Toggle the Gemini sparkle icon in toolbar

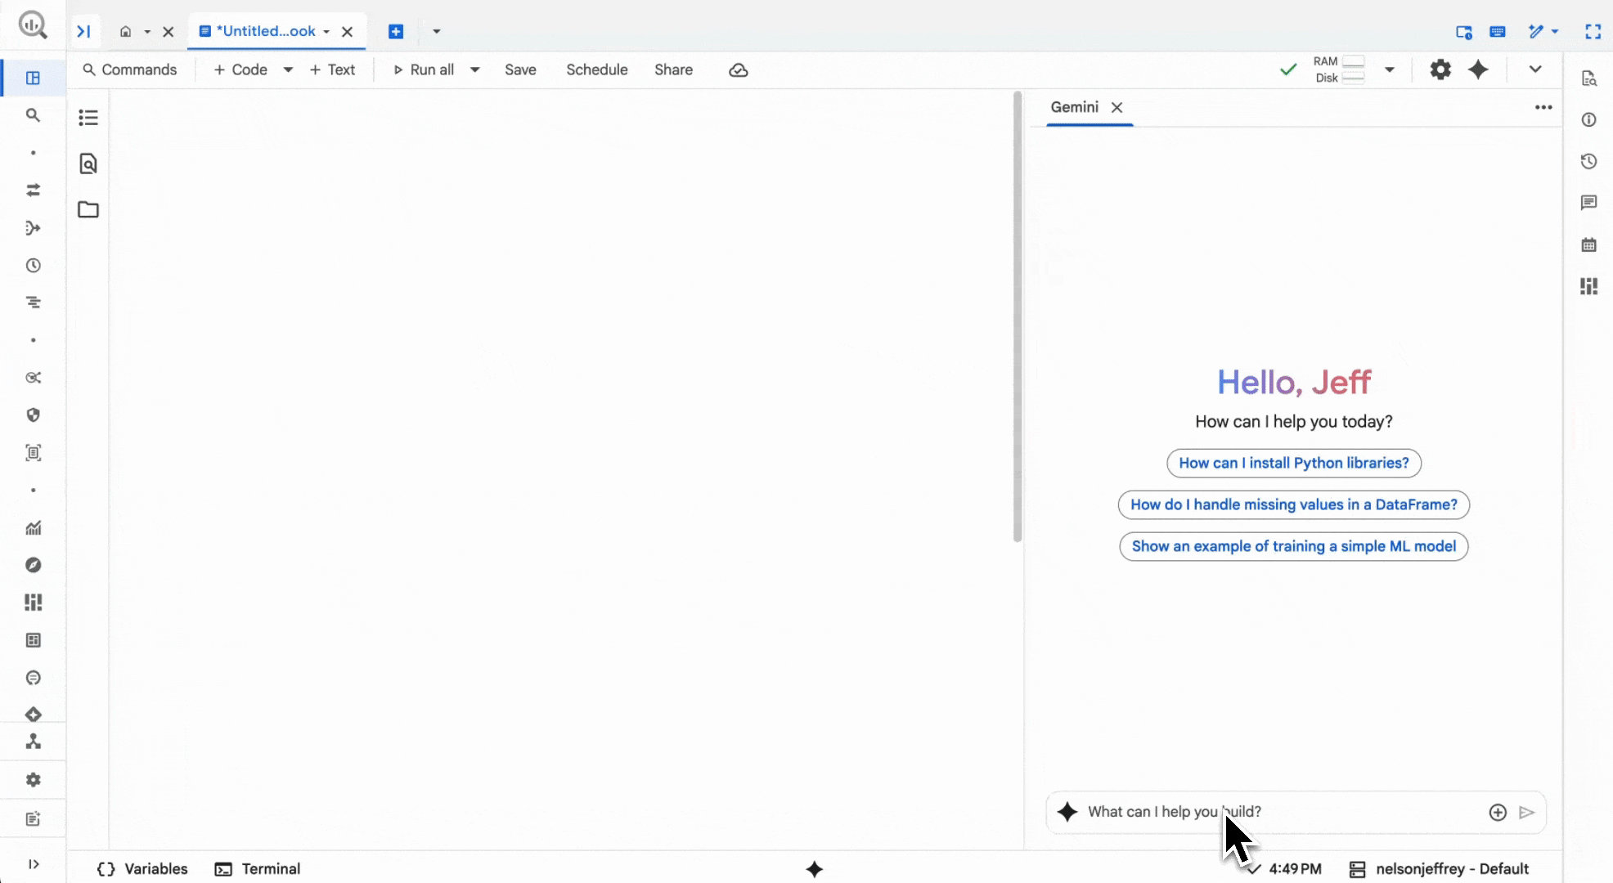point(1478,69)
